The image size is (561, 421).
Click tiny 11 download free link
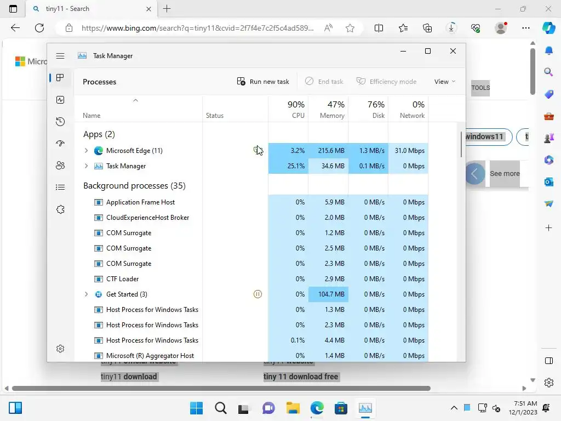click(x=301, y=377)
